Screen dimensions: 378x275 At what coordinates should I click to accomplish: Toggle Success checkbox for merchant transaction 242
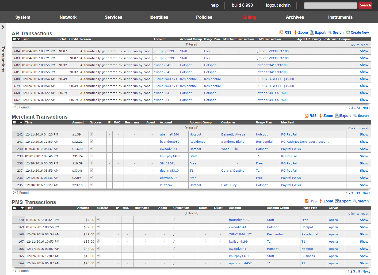[91, 134]
